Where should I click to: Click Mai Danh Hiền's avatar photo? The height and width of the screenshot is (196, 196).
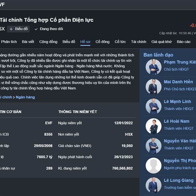pyautogui.click(x=153, y=87)
